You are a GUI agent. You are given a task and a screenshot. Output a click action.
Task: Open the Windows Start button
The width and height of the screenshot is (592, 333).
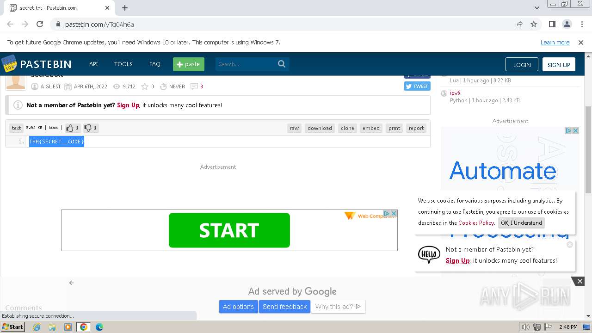(x=12, y=327)
